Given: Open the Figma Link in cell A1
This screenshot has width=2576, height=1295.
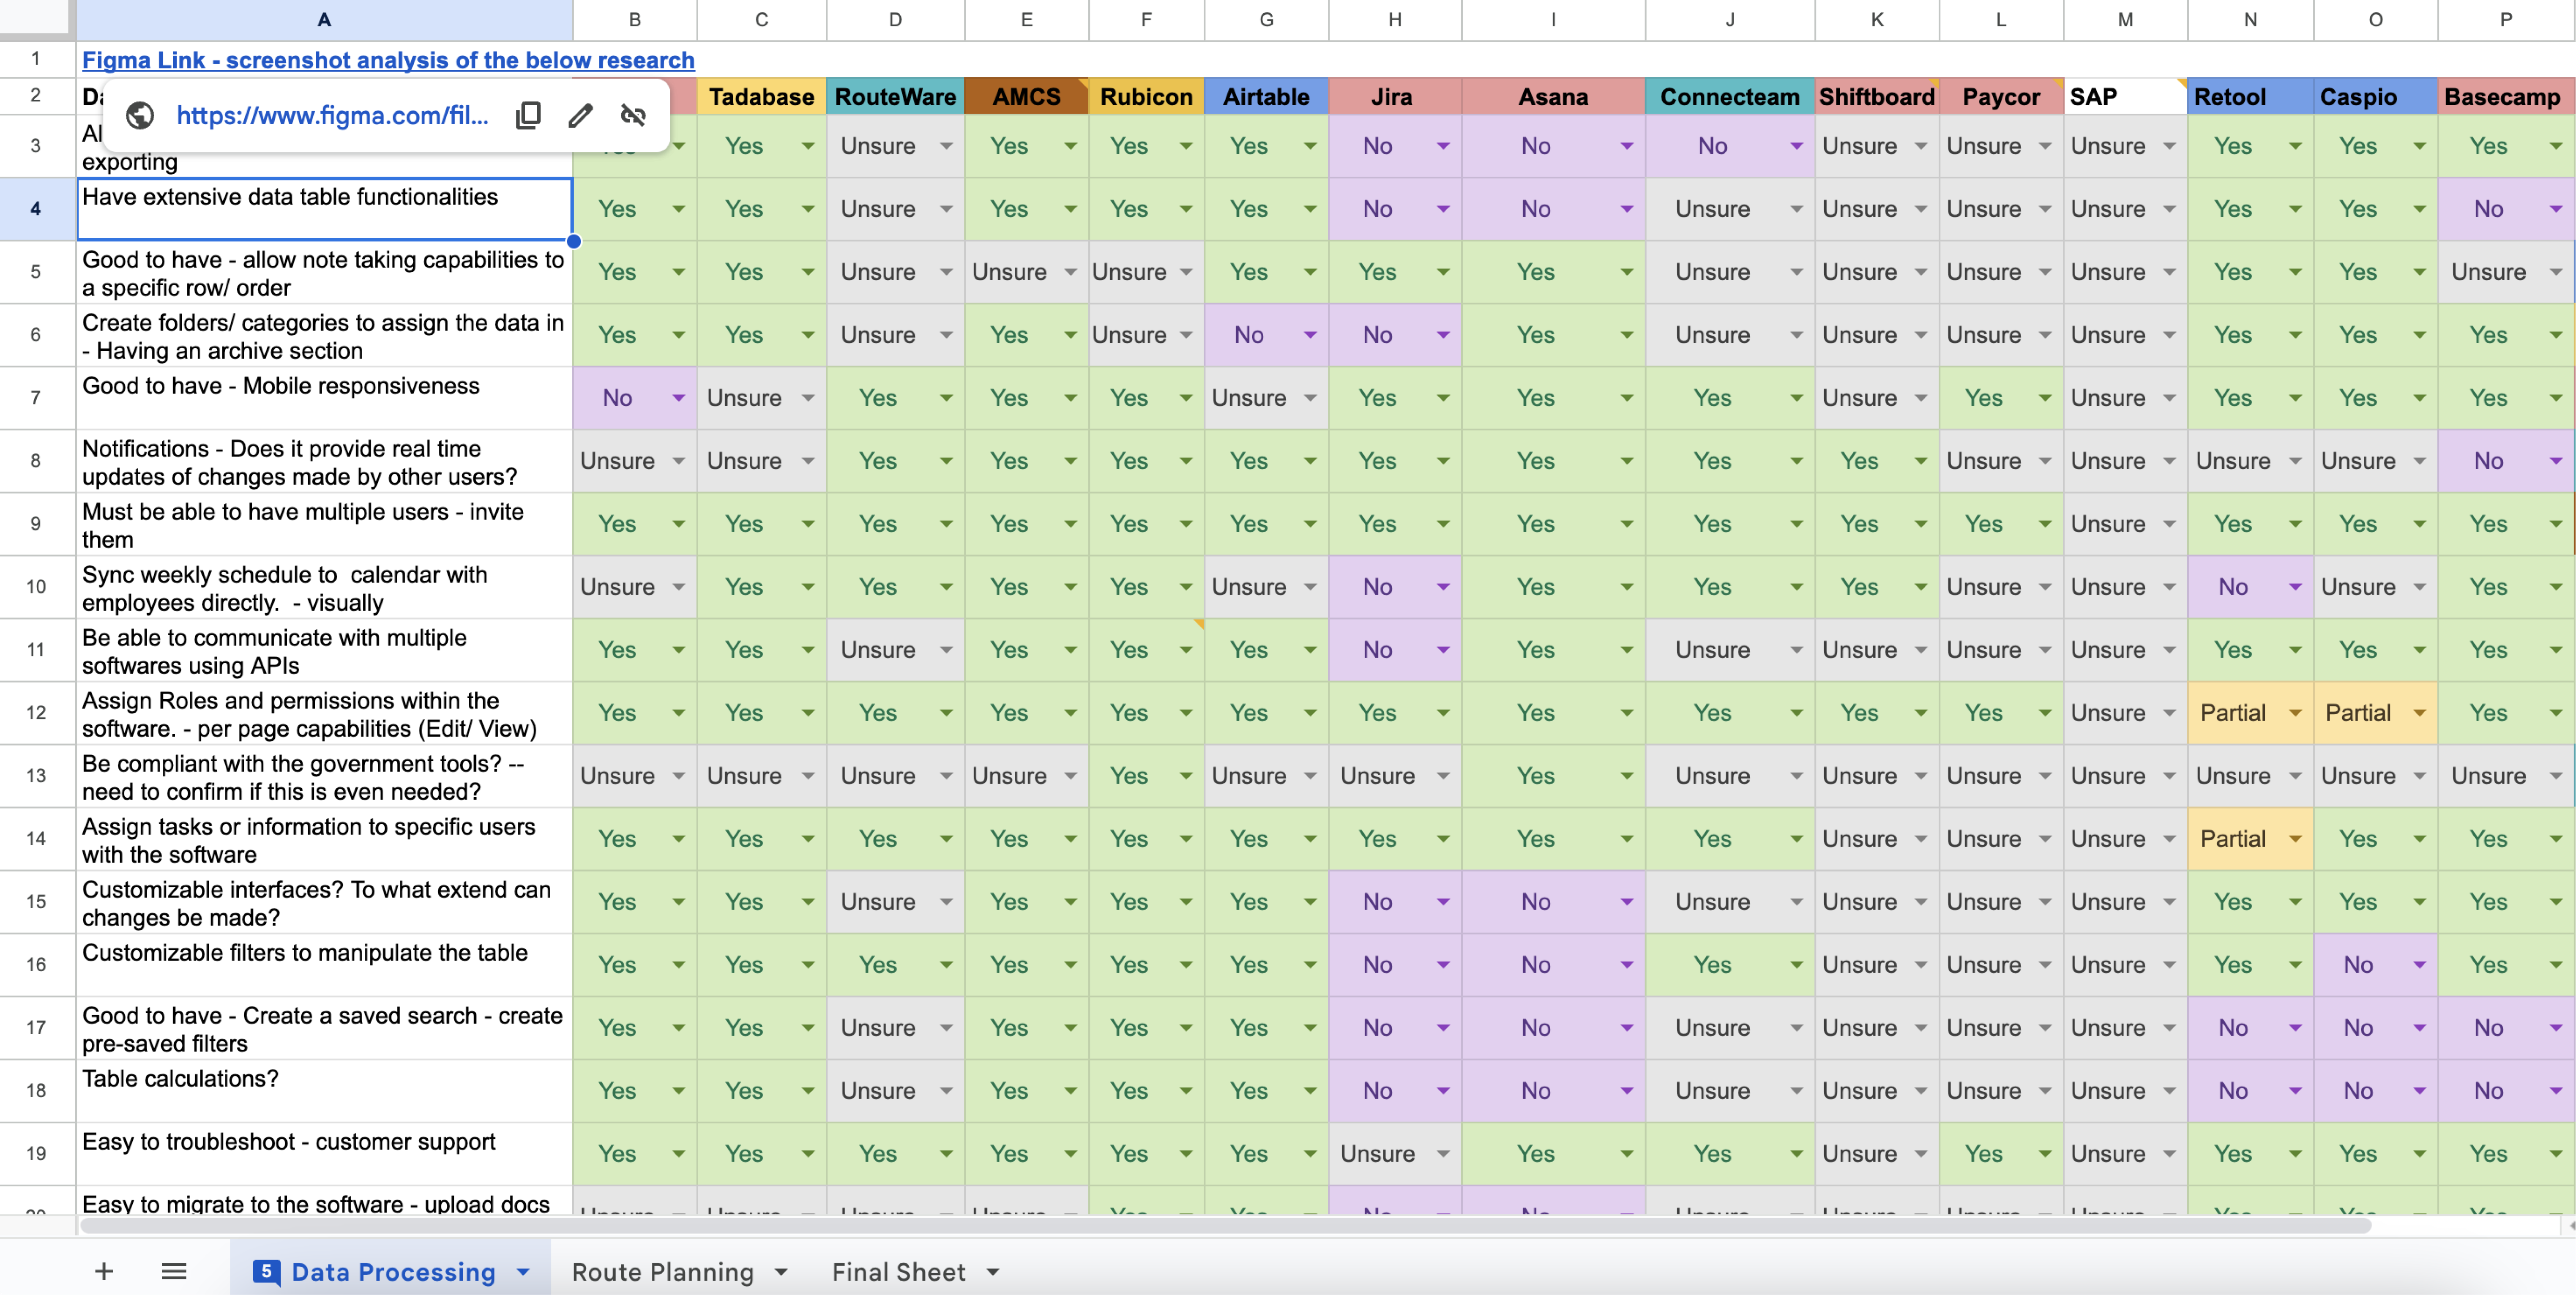Looking at the screenshot, I should 388,60.
